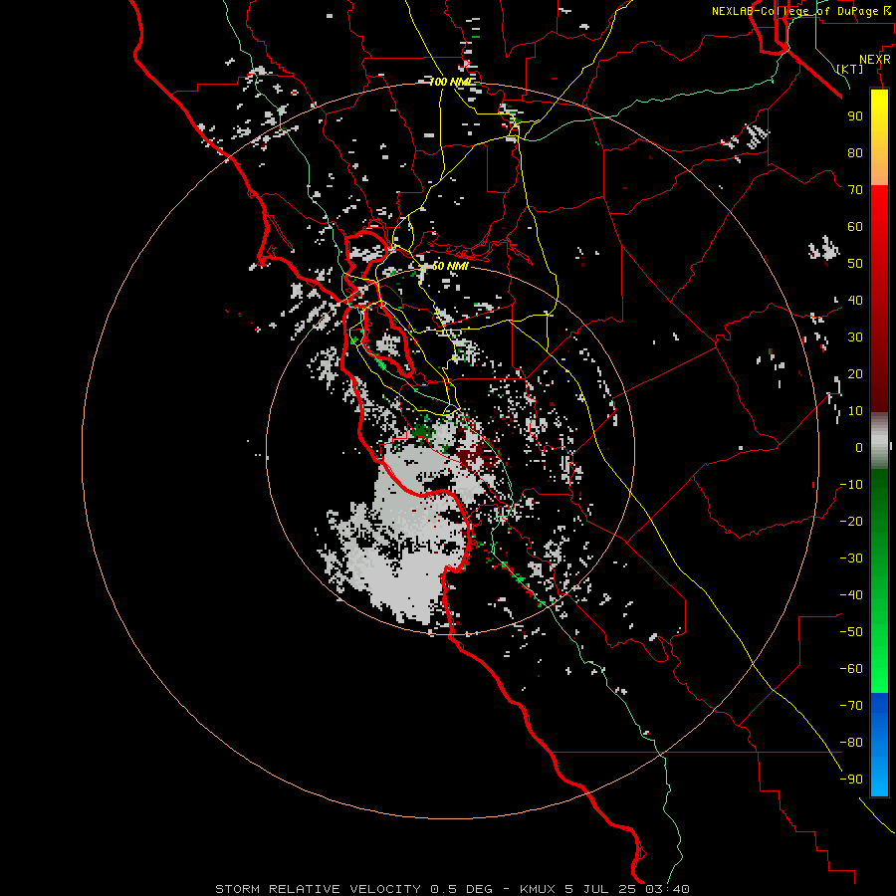Image resolution: width=896 pixels, height=896 pixels.
Task: Click the positive '70' knots scale label
Action: [x=855, y=190]
